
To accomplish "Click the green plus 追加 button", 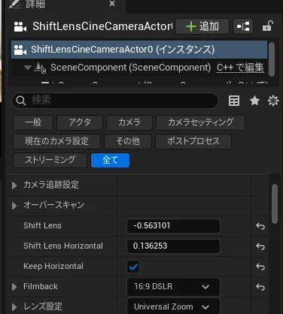I will tap(202, 26).
